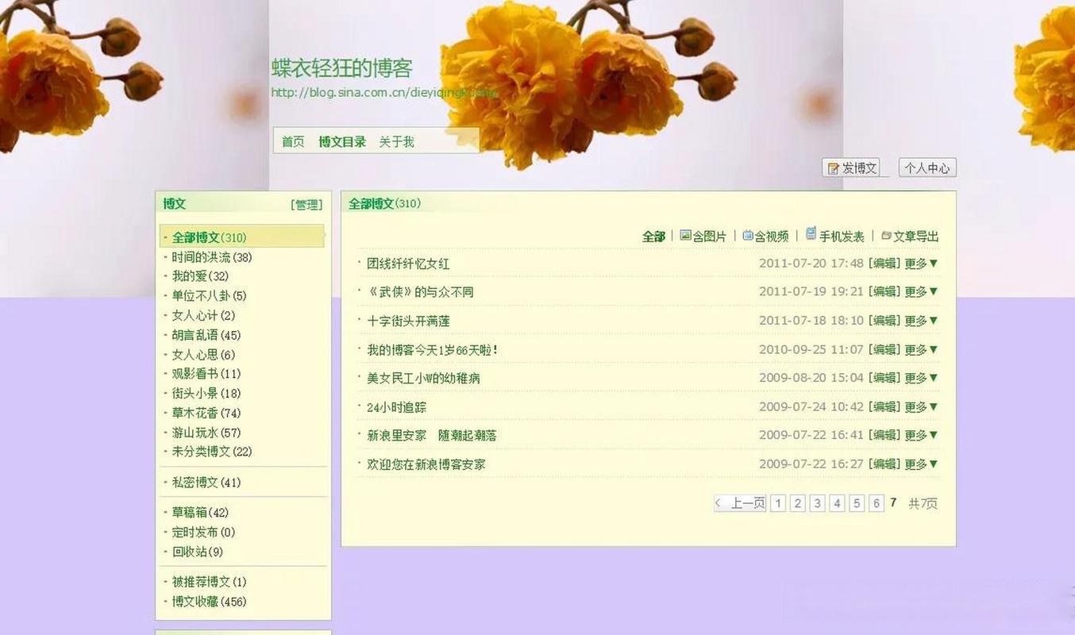Click the 文章导出 export icon
The image size is (1075, 635).
pos(887,236)
